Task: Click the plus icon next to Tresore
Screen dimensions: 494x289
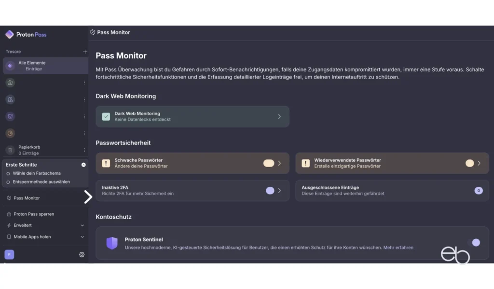Action: pos(85,52)
